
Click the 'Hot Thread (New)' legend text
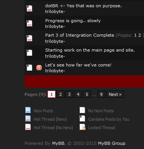click(x=50, y=119)
